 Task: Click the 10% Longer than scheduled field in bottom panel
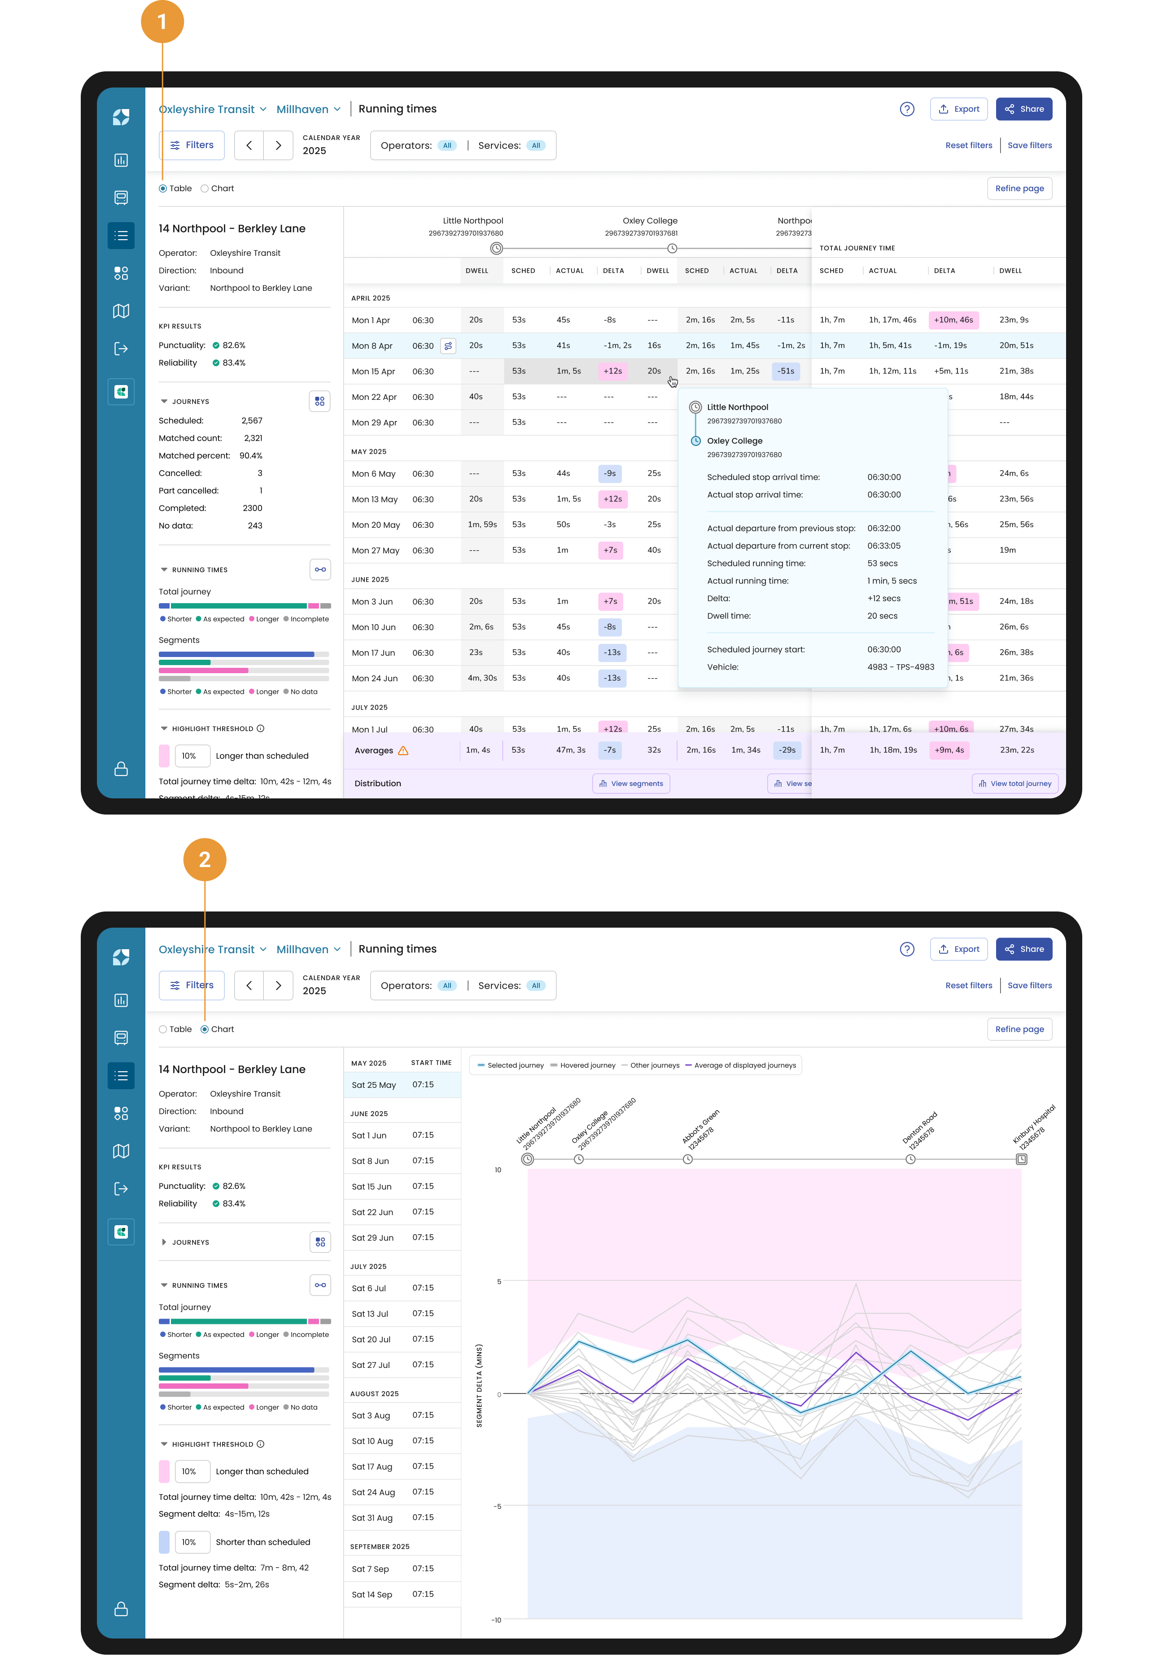(192, 1472)
